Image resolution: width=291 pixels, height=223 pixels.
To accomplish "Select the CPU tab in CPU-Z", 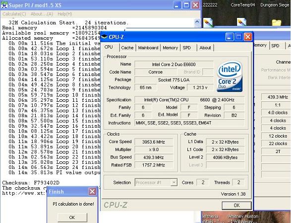I will pos(109,47).
